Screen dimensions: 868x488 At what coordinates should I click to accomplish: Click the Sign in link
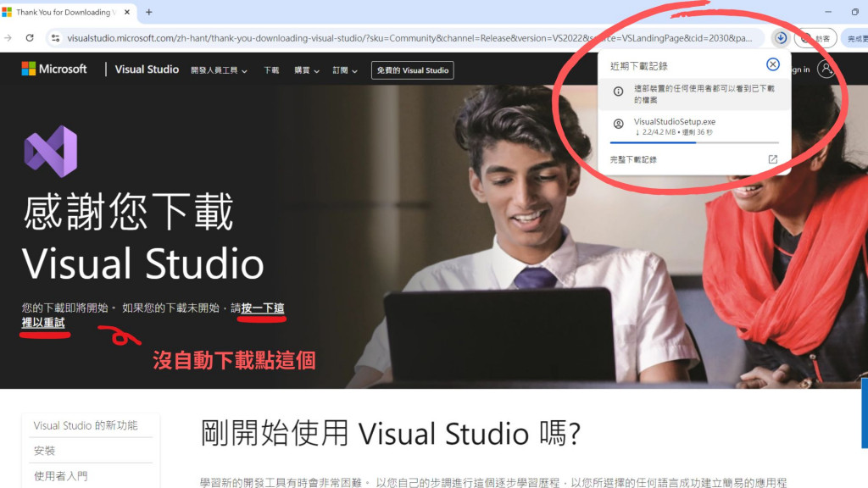(800, 69)
